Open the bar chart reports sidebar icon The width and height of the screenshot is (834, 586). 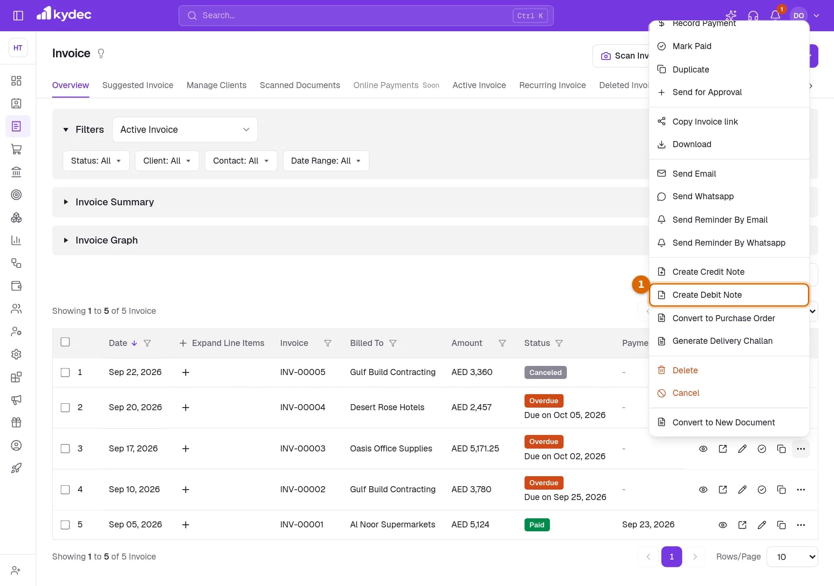pyautogui.click(x=16, y=240)
